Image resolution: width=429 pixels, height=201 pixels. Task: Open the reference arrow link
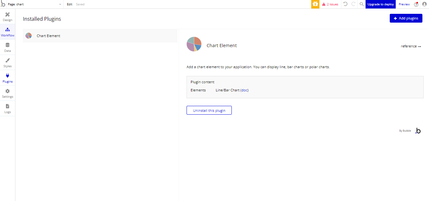pos(411,46)
